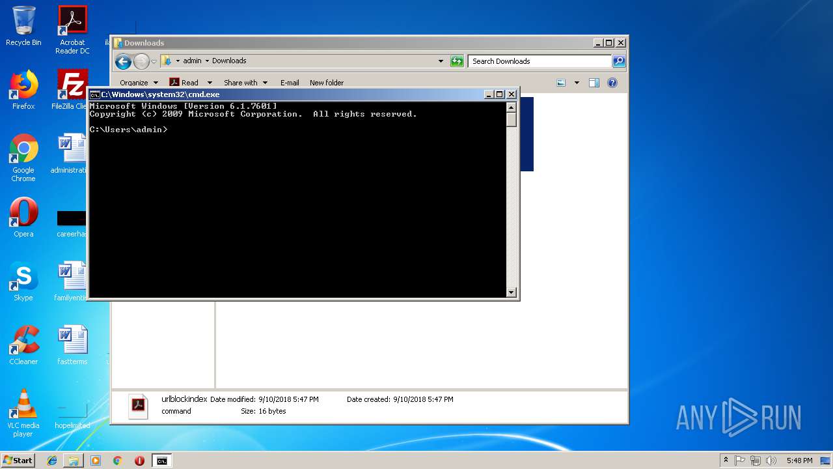Image resolution: width=833 pixels, height=469 pixels.
Task: Open Acrobat Reader DC desktop shortcut
Action: (72, 30)
